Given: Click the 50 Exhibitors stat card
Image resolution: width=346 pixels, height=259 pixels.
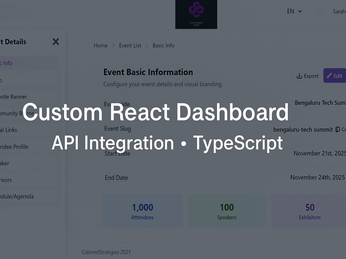Looking at the screenshot, I should (309, 211).
